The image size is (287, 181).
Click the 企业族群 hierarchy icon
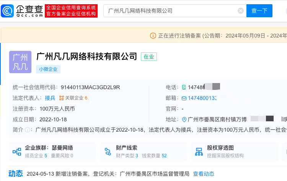click(17, 152)
